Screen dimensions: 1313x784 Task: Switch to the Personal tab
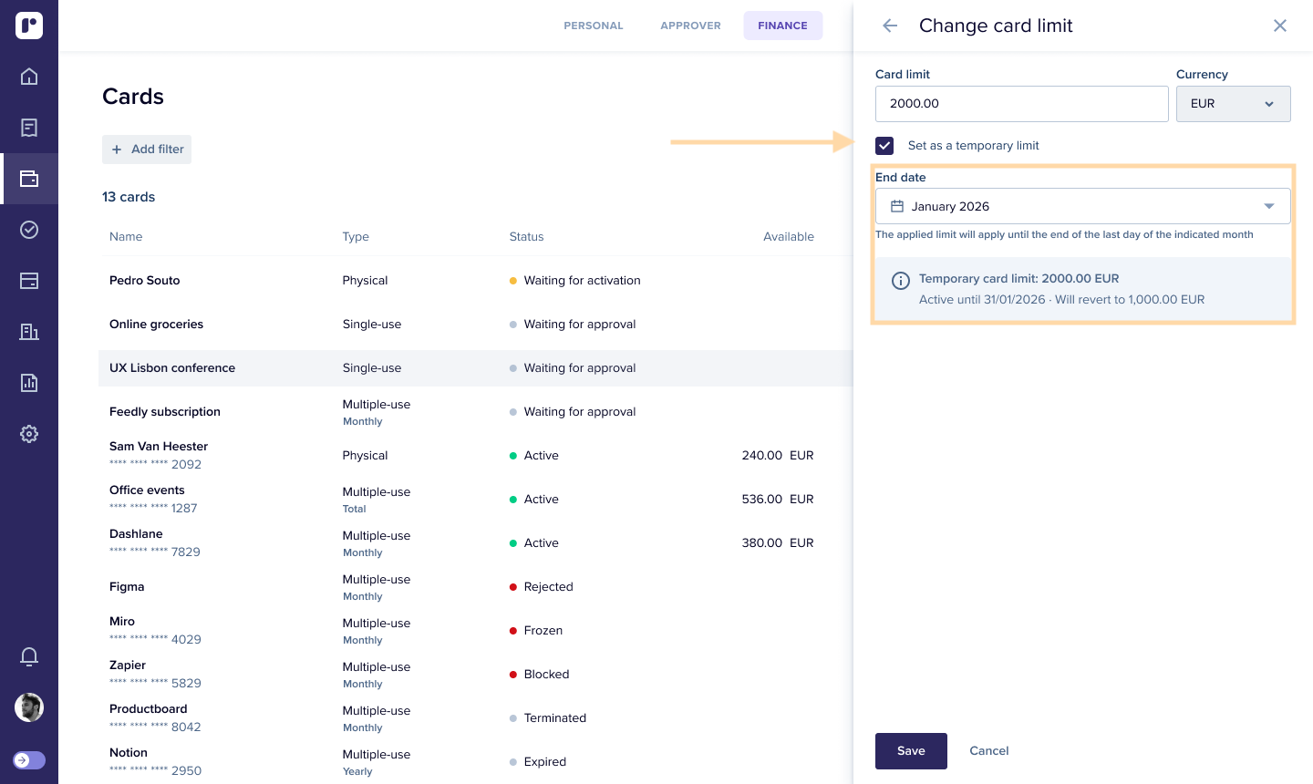[594, 26]
